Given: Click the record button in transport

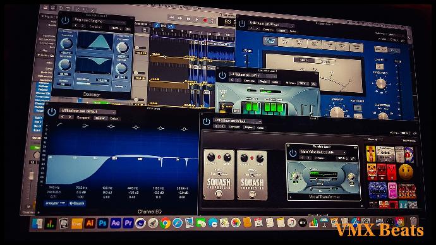Looking at the screenshot, I should (x=205, y=20).
